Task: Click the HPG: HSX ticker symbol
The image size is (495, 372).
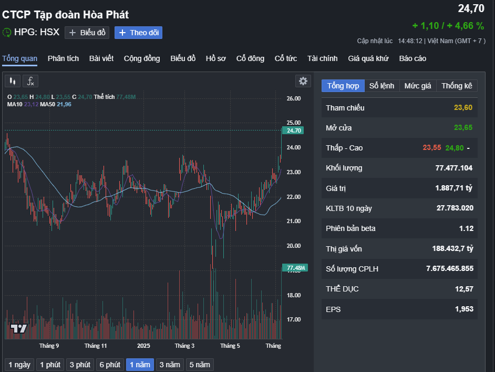Action: coord(37,32)
